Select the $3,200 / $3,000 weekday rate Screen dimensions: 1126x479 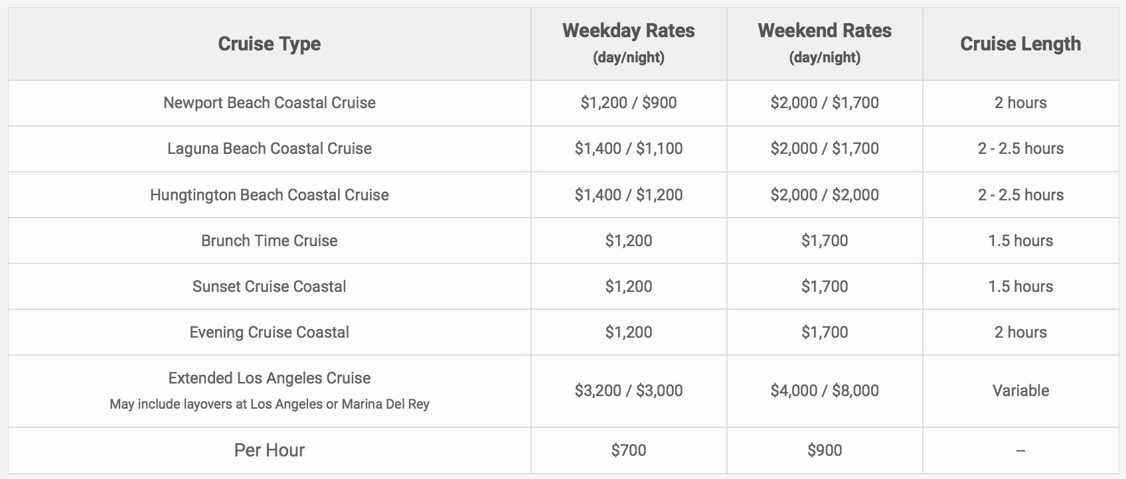(x=629, y=391)
